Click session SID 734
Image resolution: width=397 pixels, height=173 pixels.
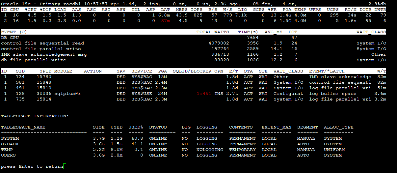pos(20,77)
